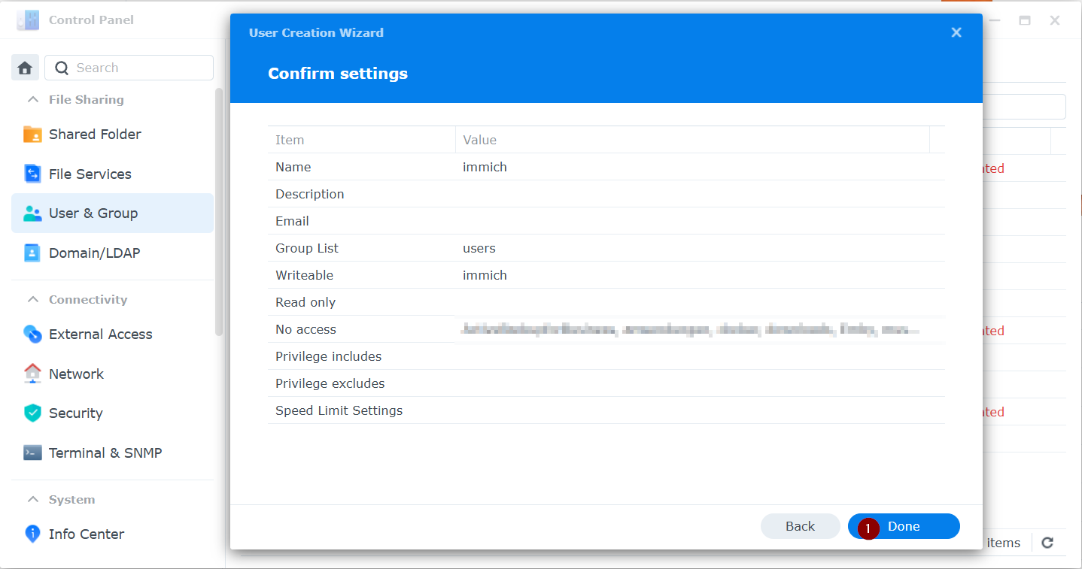Image resolution: width=1082 pixels, height=569 pixels.
Task: Click the File Services icon
Action: pyautogui.click(x=32, y=174)
